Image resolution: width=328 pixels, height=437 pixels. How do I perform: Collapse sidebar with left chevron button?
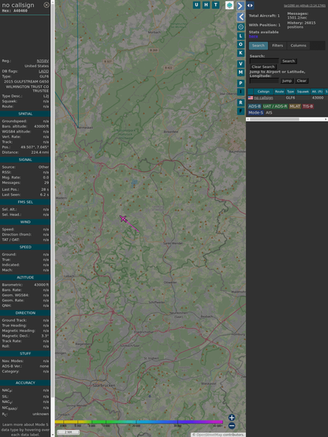tap(240, 17)
